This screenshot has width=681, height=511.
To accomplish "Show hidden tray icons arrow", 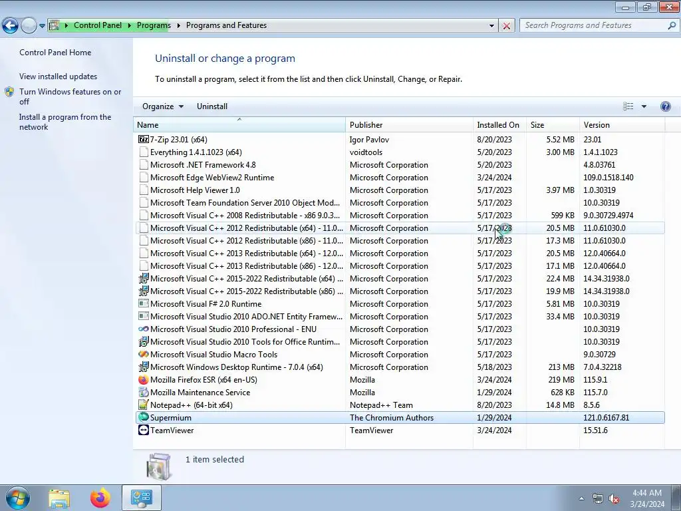I will [581, 499].
